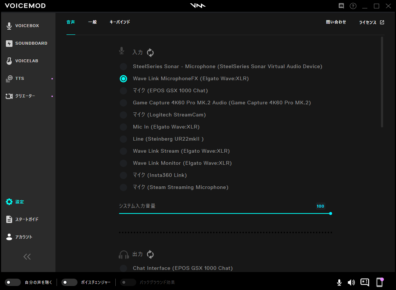Click the TTS notification dot
The height and width of the screenshot is (290, 396).
tap(52, 79)
